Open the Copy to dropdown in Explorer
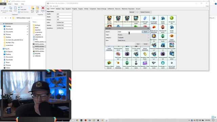The height and width of the screenshot is (122, 217). 37,9
